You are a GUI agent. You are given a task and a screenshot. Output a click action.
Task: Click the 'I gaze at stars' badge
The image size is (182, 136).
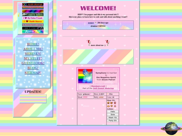[x=33, y=28]
